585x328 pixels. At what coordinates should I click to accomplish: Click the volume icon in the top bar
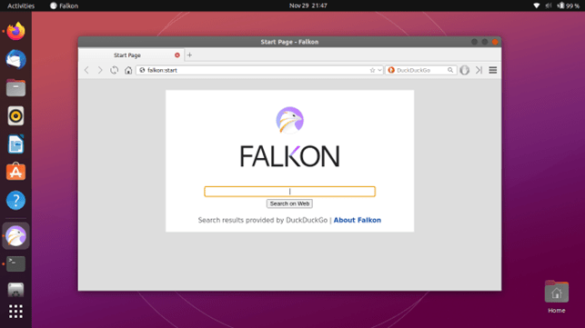tap(549, 5)
